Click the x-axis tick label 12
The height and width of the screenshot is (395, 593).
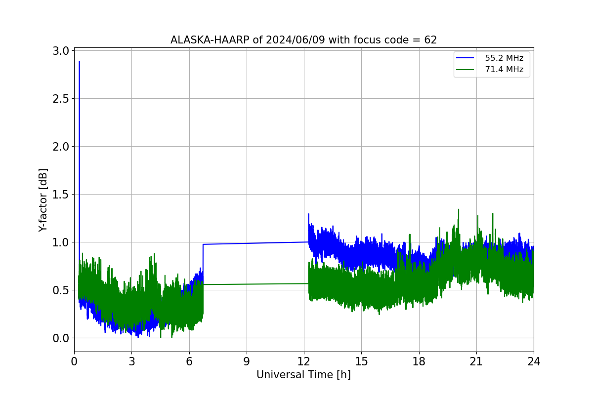(x=304, y=361)
